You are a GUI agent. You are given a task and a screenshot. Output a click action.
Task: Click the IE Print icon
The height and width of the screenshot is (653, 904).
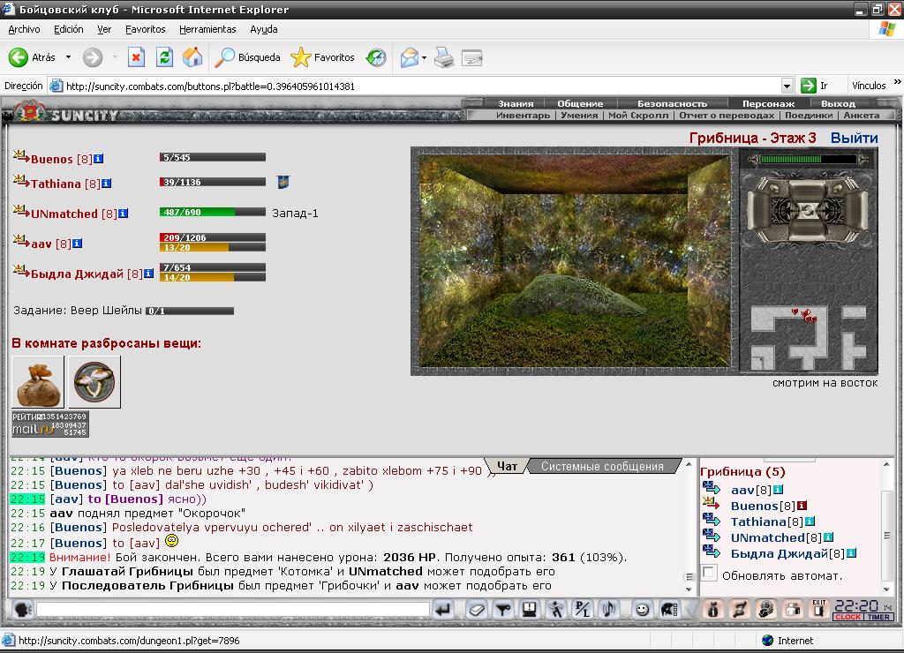444,57
